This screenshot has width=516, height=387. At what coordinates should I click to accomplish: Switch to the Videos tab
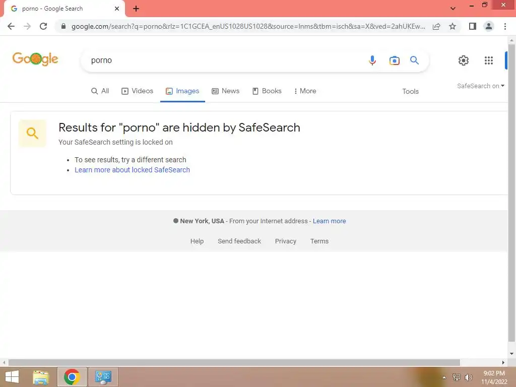coord(137,91)
